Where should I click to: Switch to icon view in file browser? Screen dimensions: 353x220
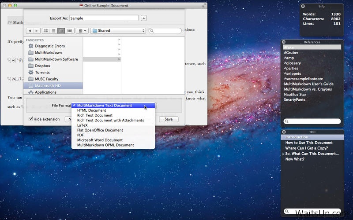point(46,31)
